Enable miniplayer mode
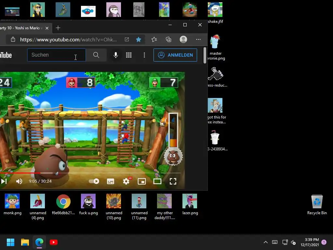The image size is (333, 250). 142,181
